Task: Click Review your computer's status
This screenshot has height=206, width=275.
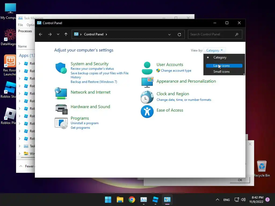Action: (x=92, y=69)
